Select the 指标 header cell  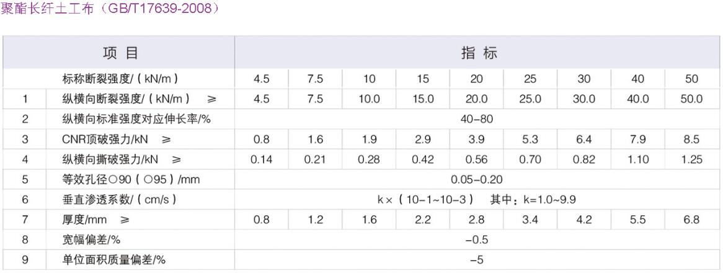click(x=479, y=53)
